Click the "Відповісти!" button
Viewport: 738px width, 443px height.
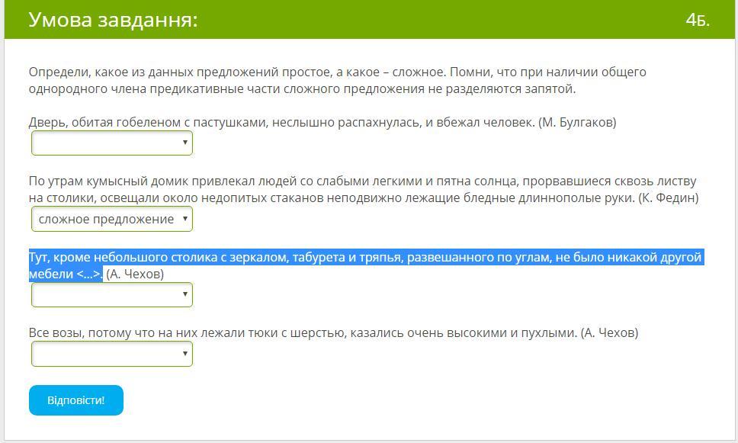(x=76, y=400)
